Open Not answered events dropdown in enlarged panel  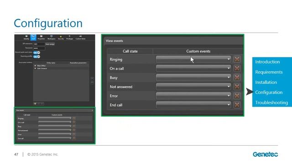(x=193, y=87)
